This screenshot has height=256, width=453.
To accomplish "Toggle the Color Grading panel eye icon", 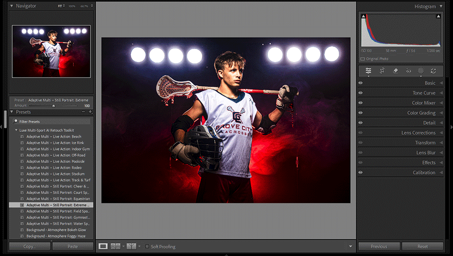I will 361,113.
